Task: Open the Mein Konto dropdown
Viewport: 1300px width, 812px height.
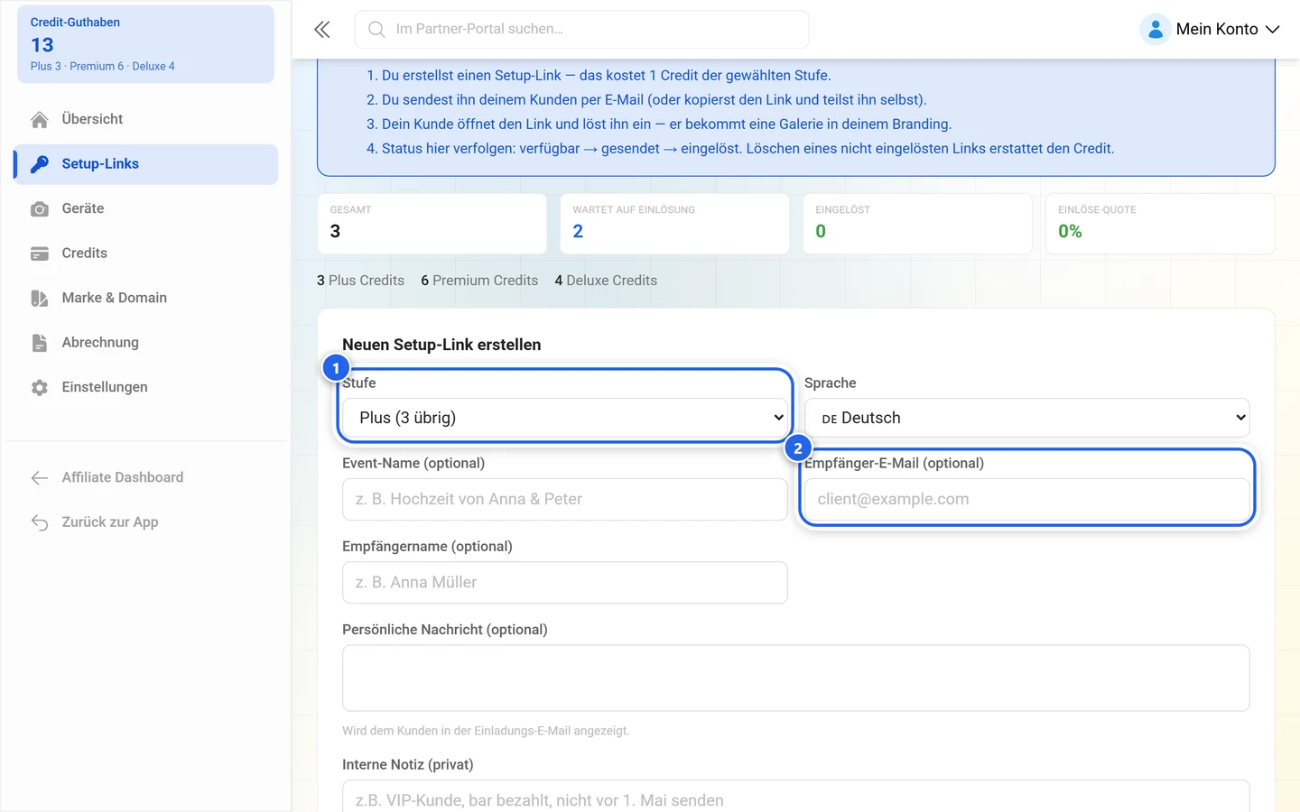Action: (x=1211, y=30)
